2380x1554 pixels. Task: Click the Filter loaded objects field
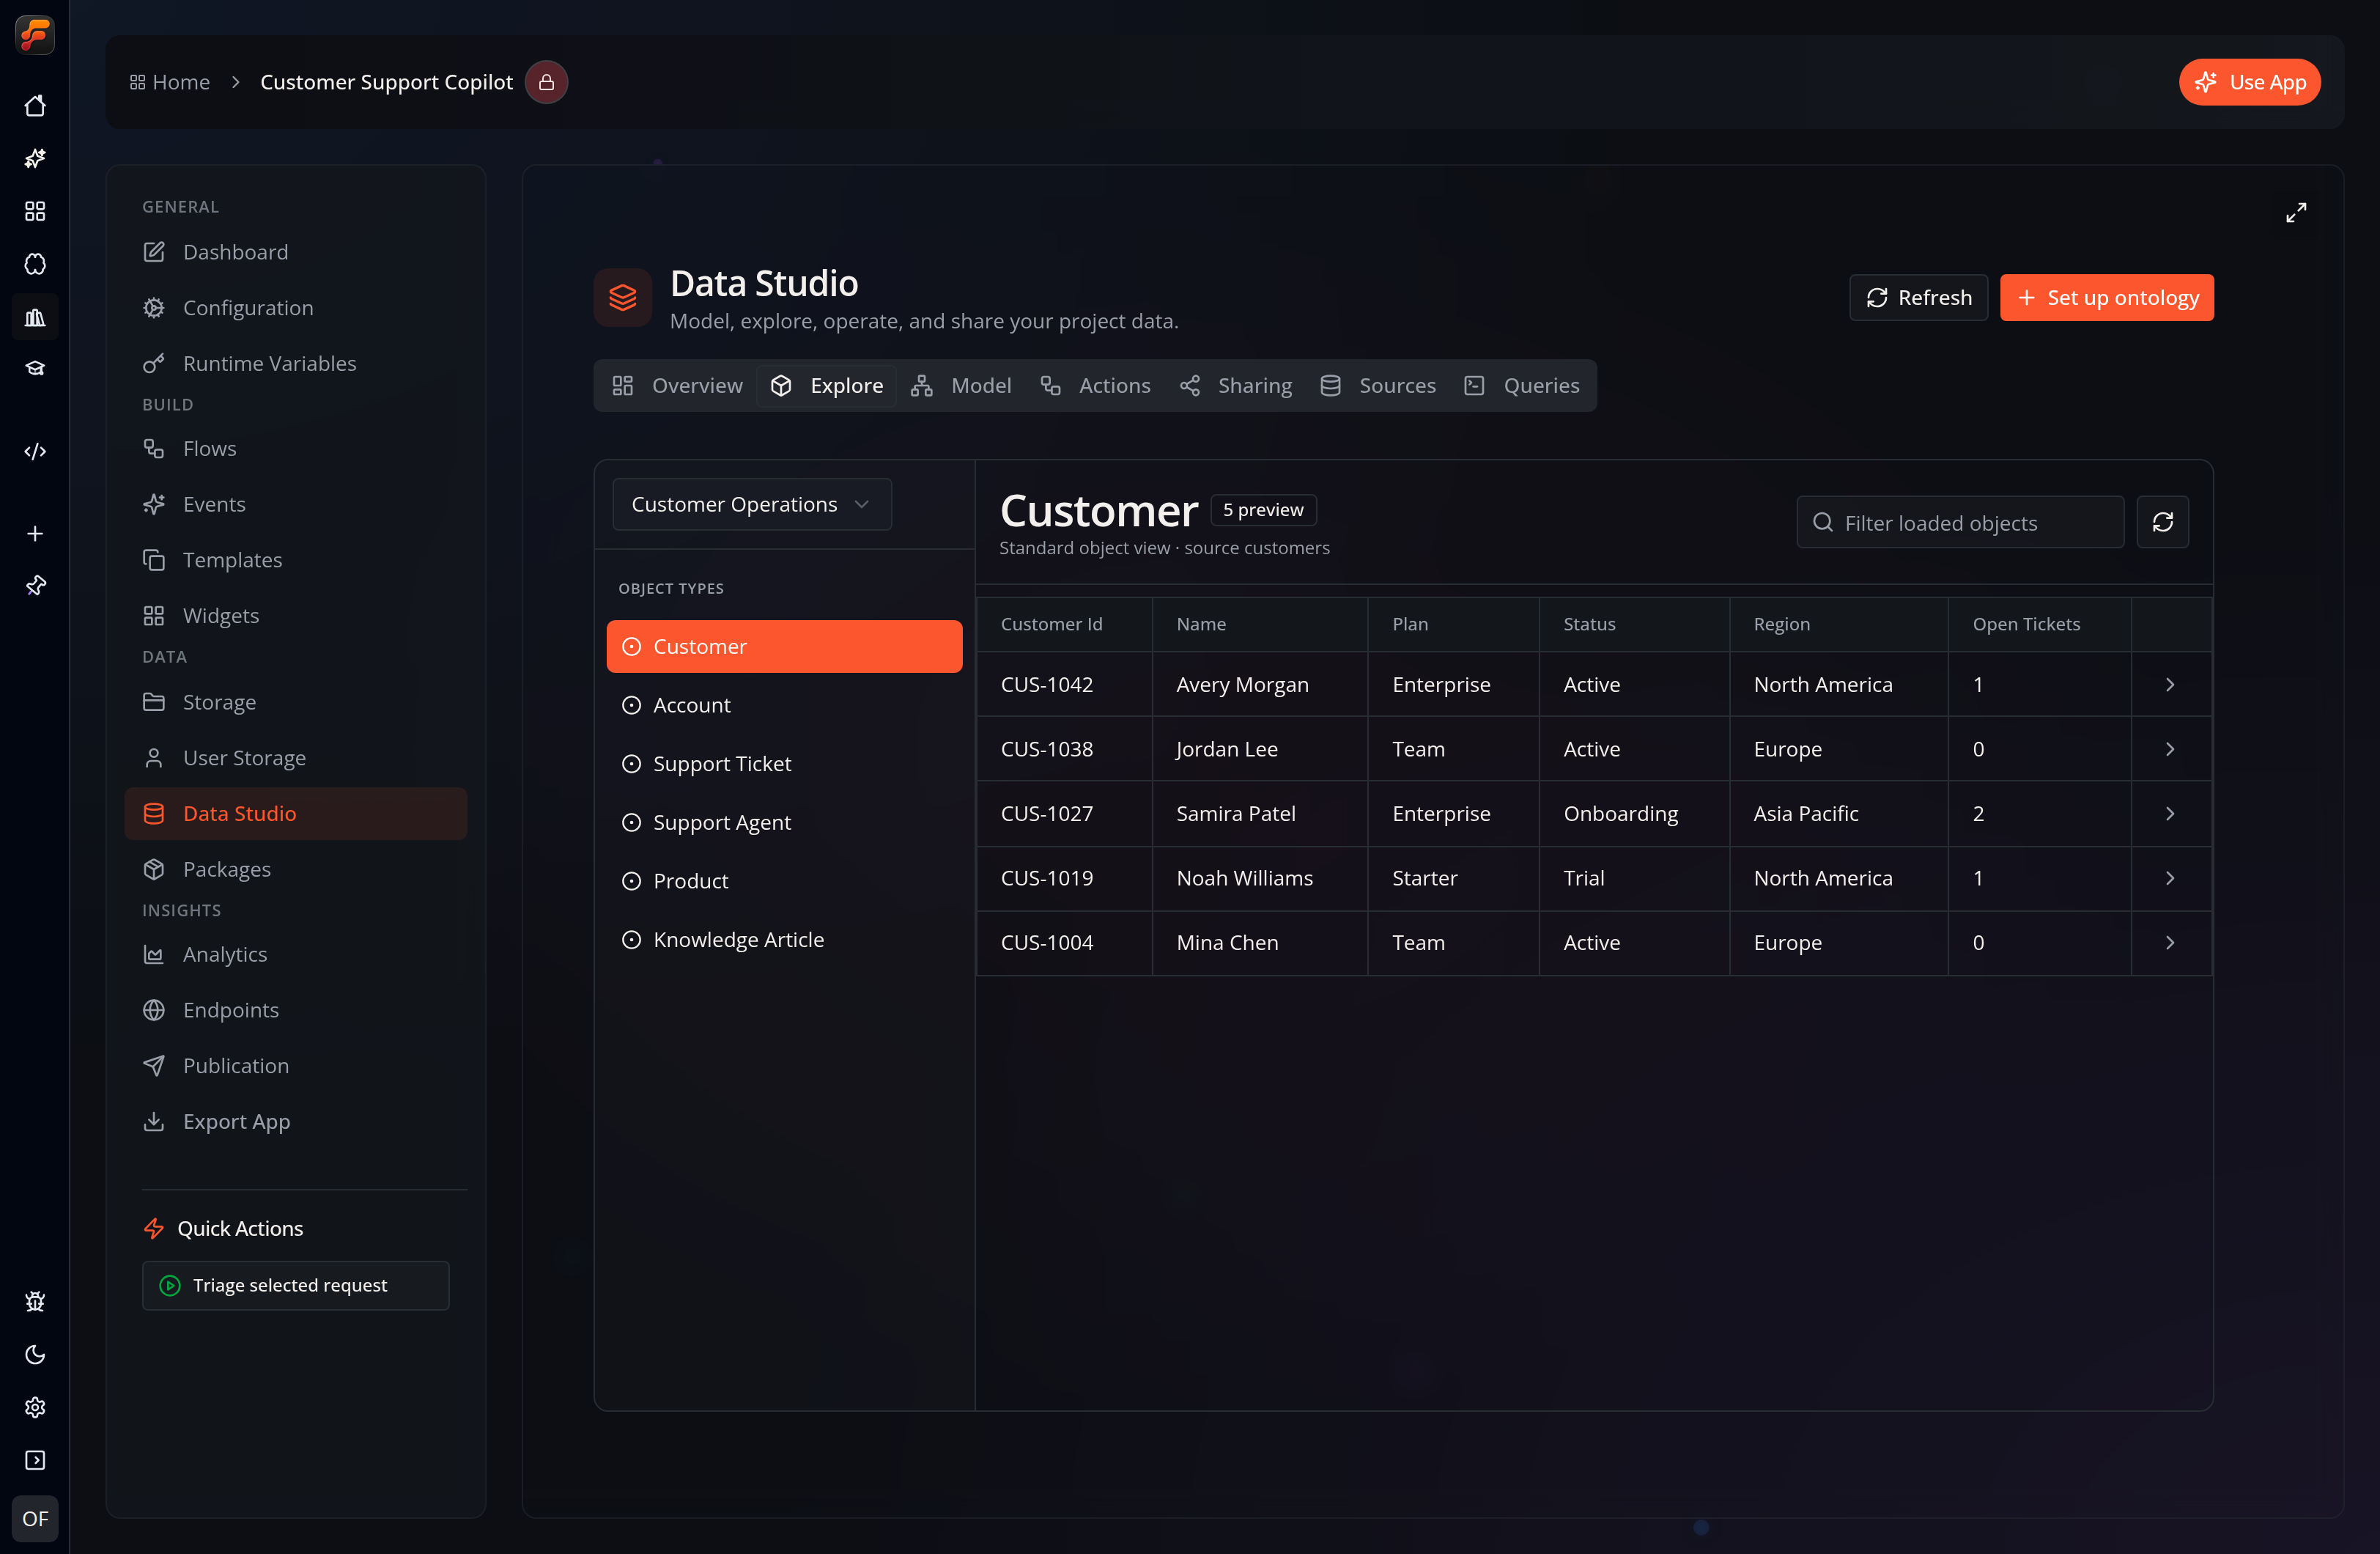click(x=1960, y=523)
